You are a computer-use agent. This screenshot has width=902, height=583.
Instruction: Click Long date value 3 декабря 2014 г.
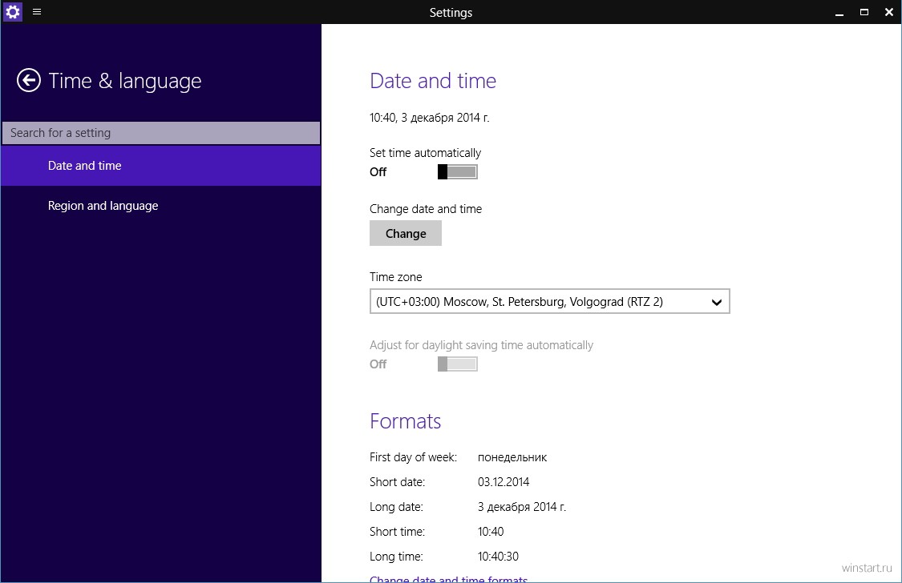point(522,507)
